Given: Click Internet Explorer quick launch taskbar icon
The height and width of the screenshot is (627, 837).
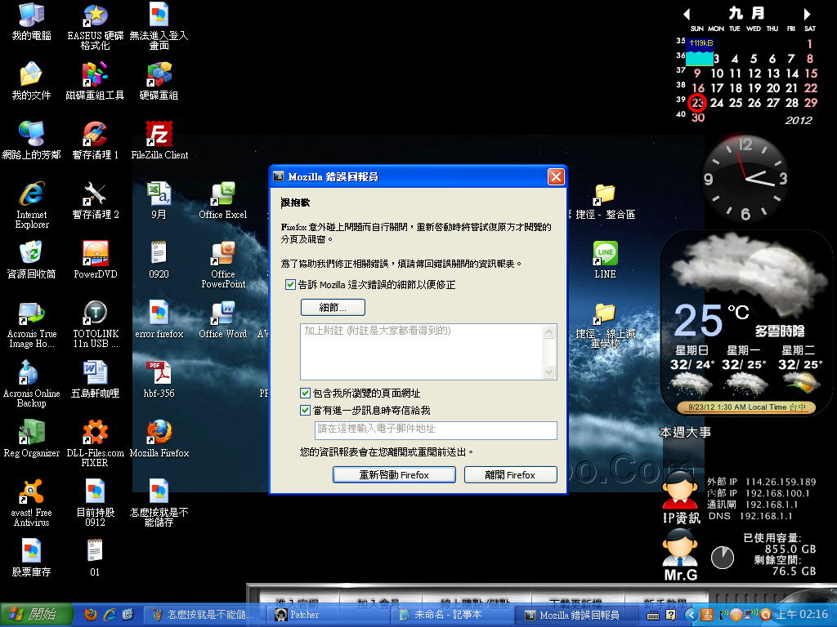Looking at the screenshot, I should click(x=110, y=615).
